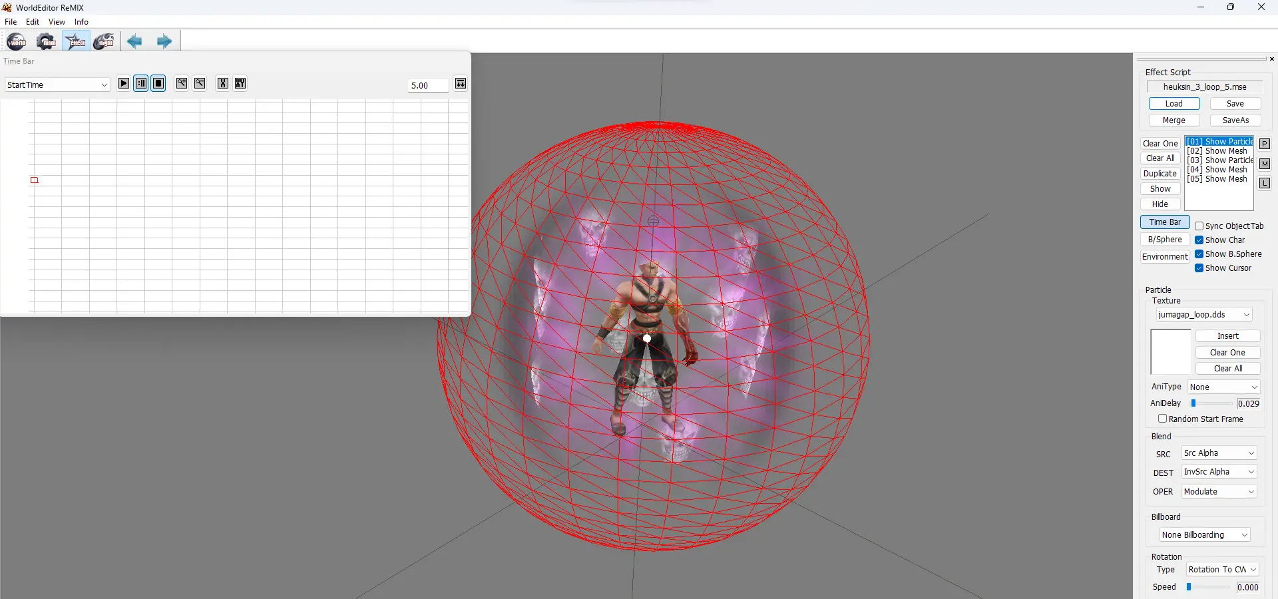
Task: Click the texture Clear One button
Action: pyautogui.click(x=1228, y=353)
